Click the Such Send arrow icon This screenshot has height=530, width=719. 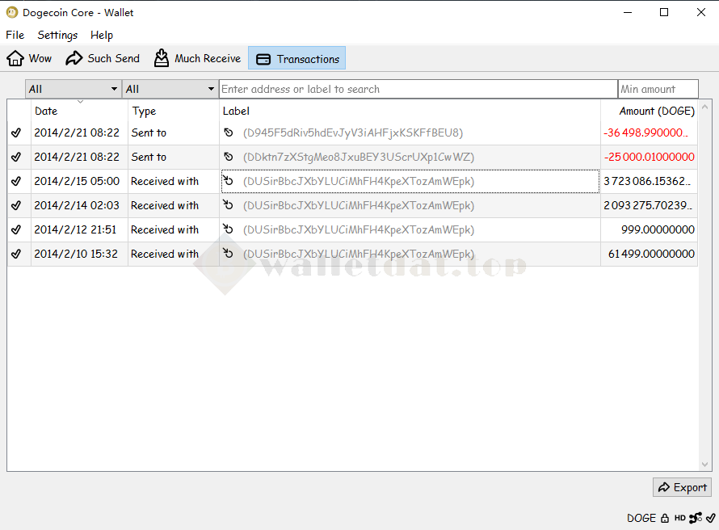pos(74,58)
